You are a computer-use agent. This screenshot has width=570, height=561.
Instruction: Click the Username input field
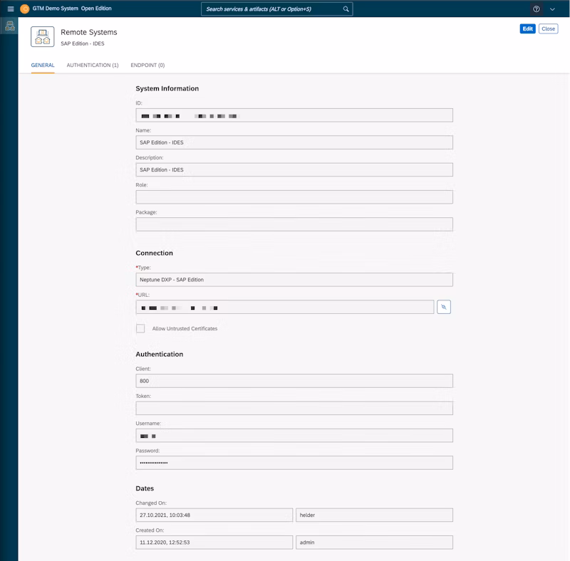click(x=294, y=435)
